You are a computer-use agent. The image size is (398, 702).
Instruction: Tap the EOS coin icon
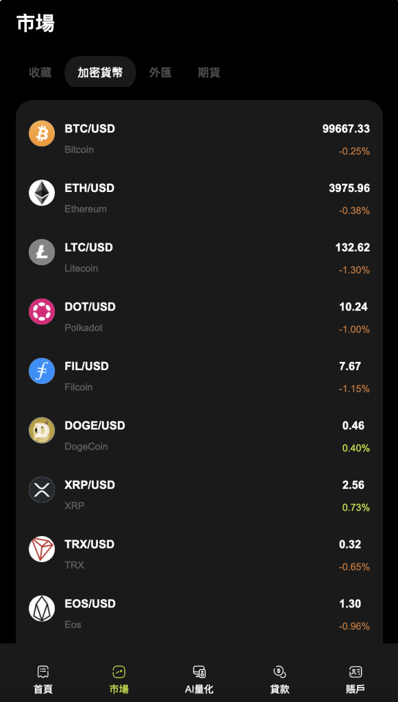(x=41, y=609)
